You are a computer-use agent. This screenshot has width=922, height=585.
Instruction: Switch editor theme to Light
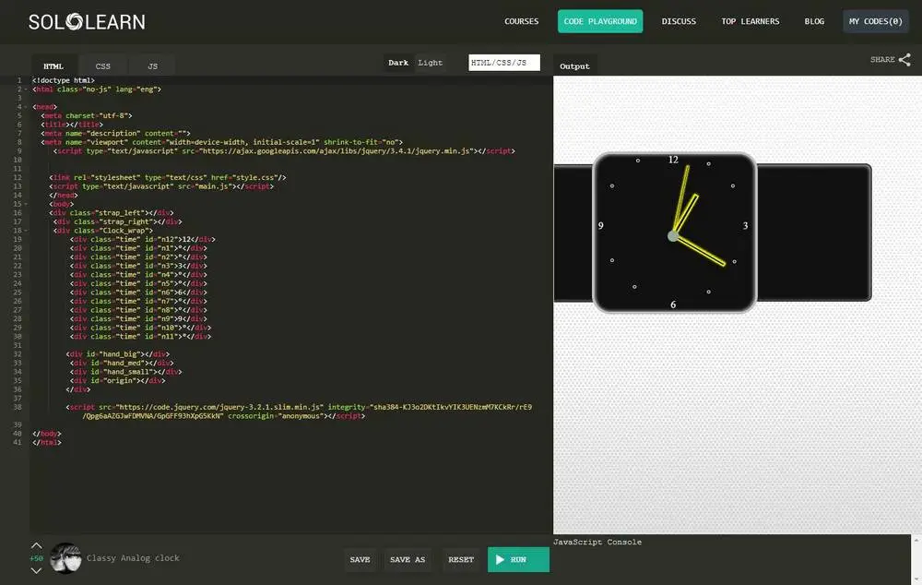coord(430,63)
